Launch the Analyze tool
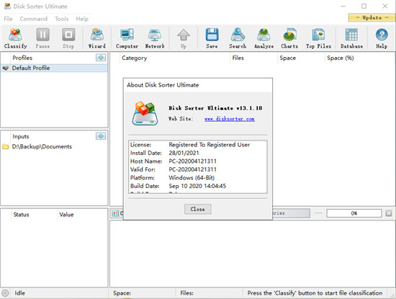This screenshot has height=299, width=396. (x=264, y=38)
